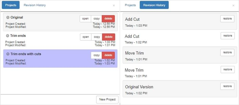Image resolution: width=239 pixels, height=105 pixels.
Task: Delete the Original project
Action: (x=108, y=19)
